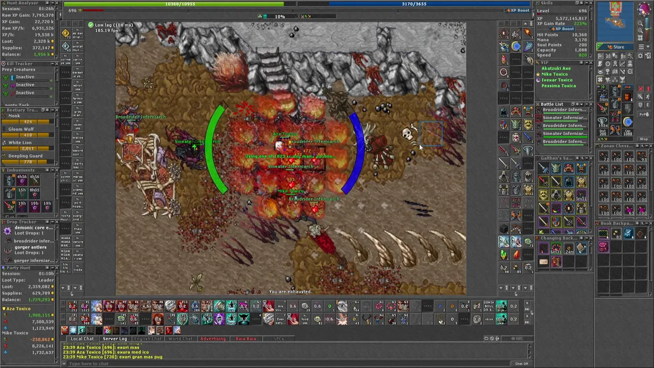This screenshot has height=368, width=654.
Task: Select Ivexar Toxico in VIP list
Action: coord(557,80)
